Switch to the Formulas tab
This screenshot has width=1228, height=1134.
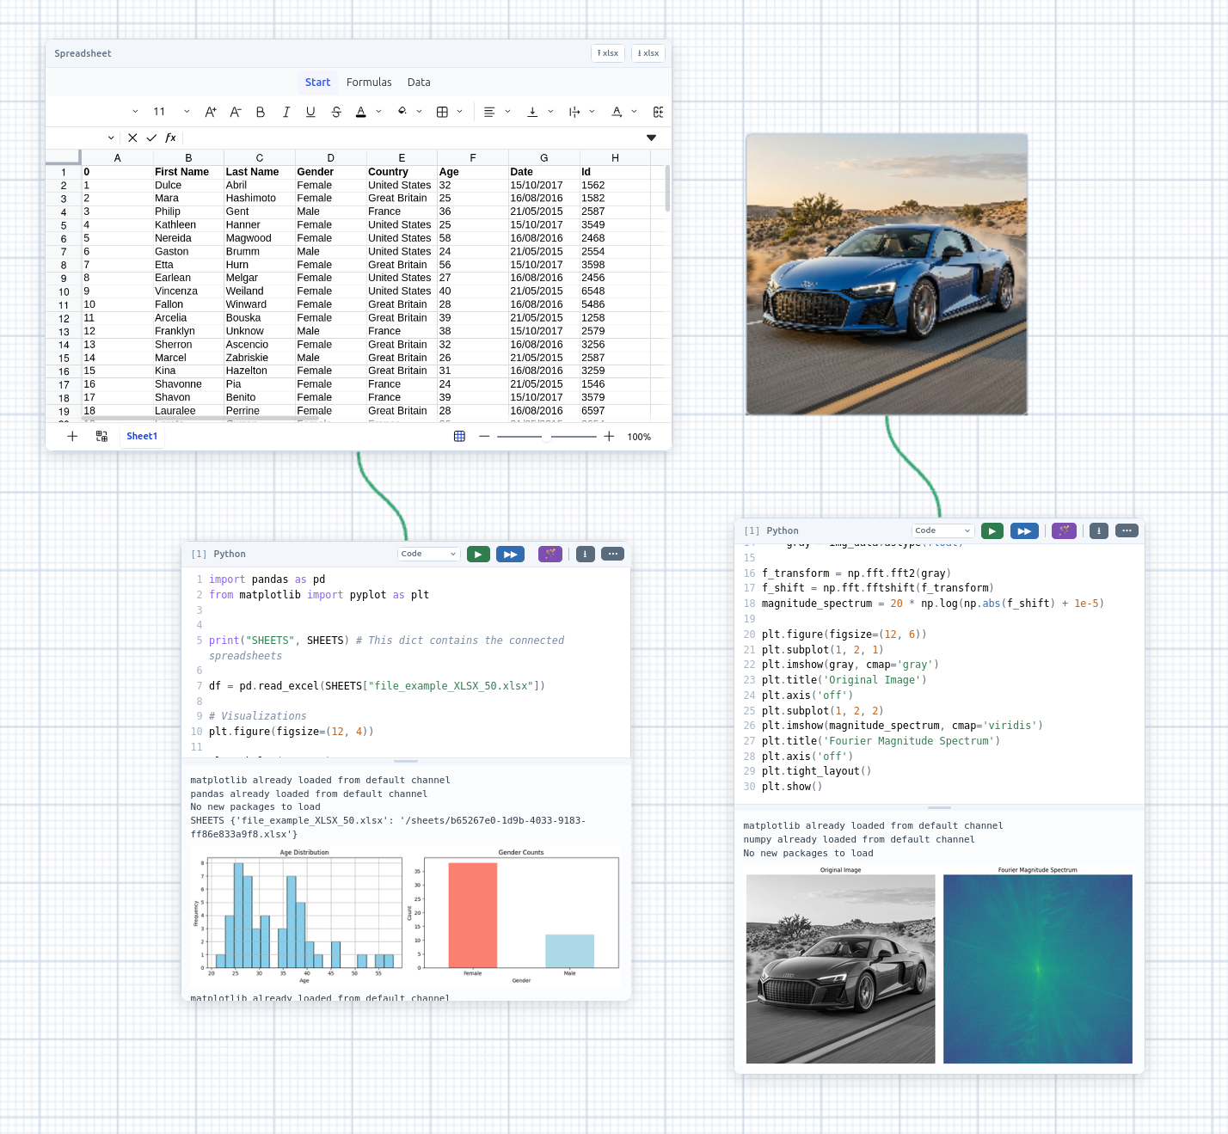[x=369, y=83]
